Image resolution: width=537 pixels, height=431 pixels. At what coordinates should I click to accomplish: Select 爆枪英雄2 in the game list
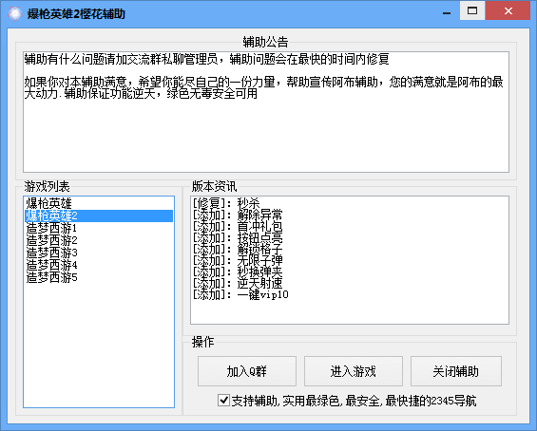[99, 215]
